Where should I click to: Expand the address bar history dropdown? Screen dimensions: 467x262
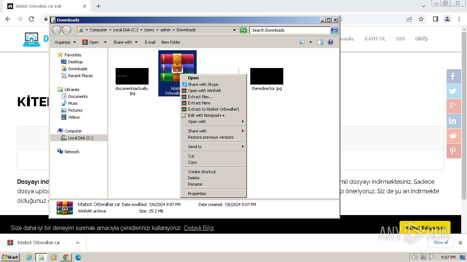pos(234,30)
